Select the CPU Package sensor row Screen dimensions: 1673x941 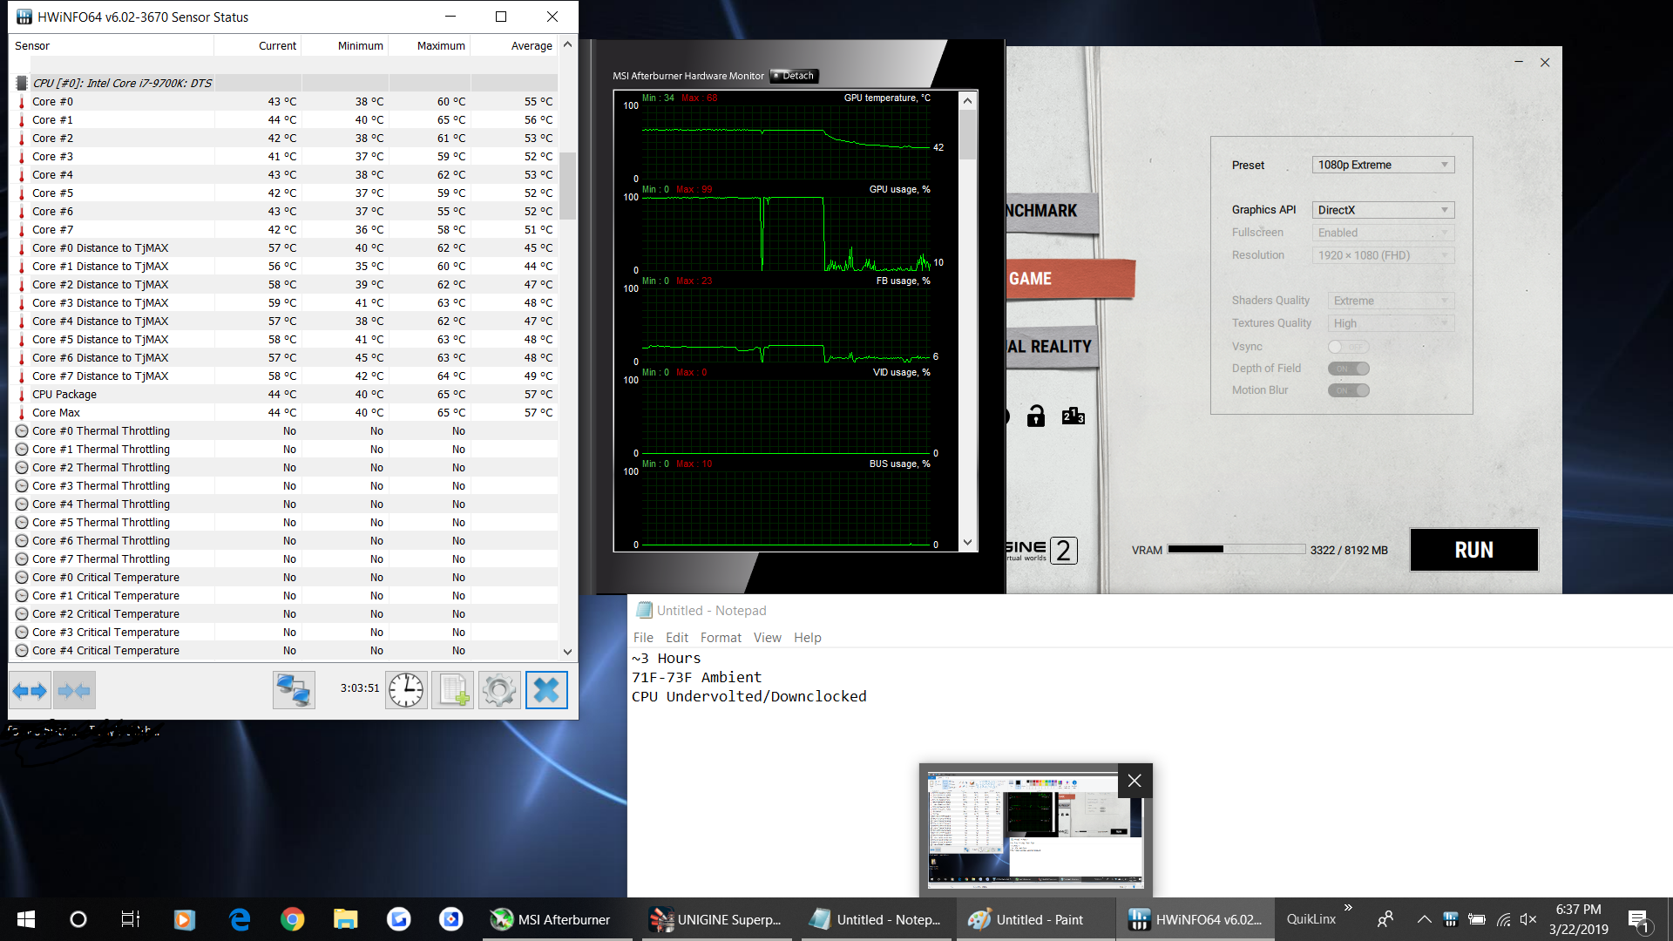click(284, 395)
